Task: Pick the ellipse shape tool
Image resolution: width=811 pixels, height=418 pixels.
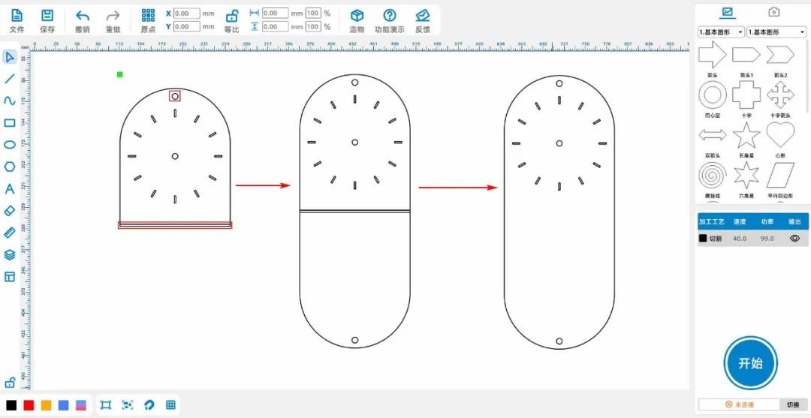Action: 10,145
